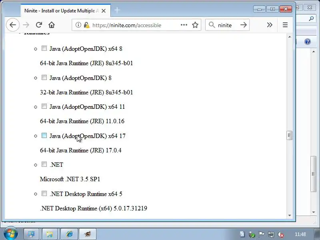Check the 32-bit Java (AdoptOpenJDK) 8 box
The width and height of the screenshot is (320, 240).
pyautogui.click(x=44, y=78)
